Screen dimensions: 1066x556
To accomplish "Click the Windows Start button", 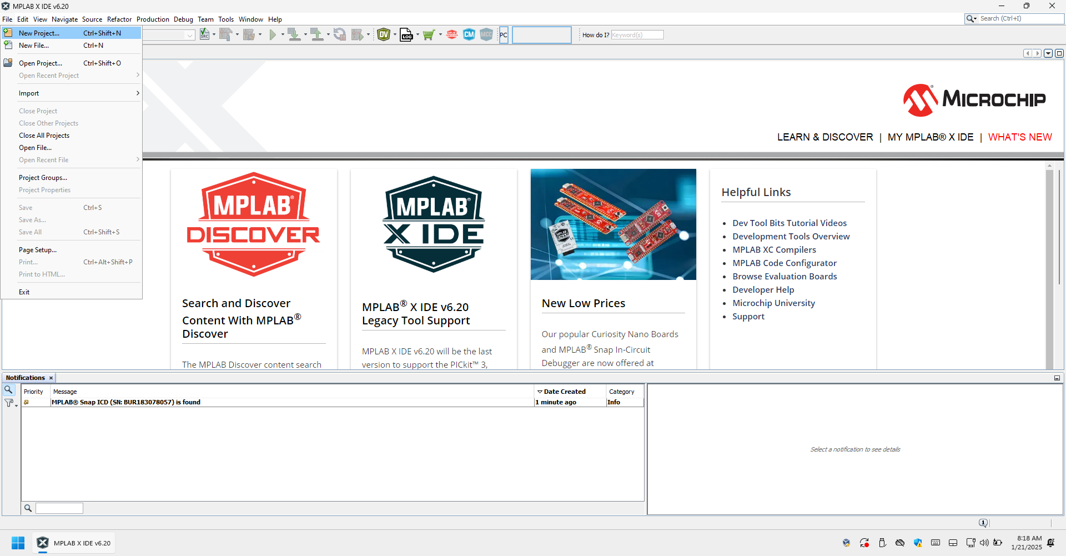I will click(x=18, y=543).
